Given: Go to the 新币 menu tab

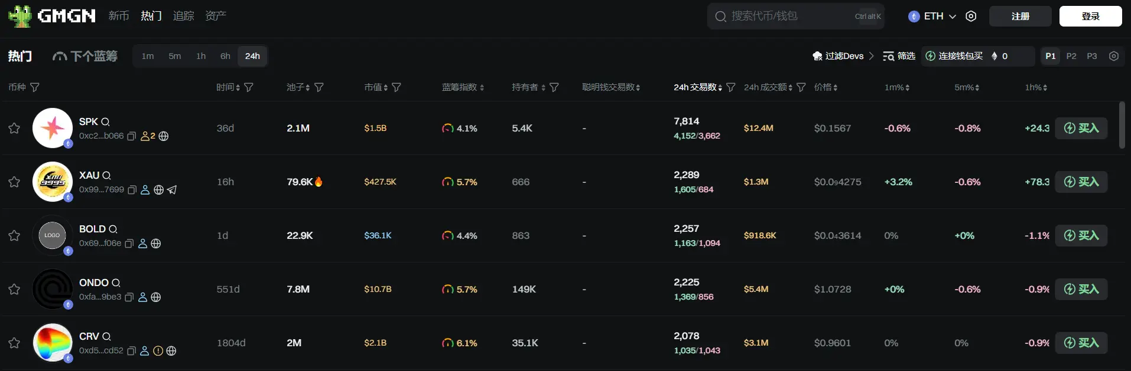Looking at the screenshot, I should click(x=119, y=16).
